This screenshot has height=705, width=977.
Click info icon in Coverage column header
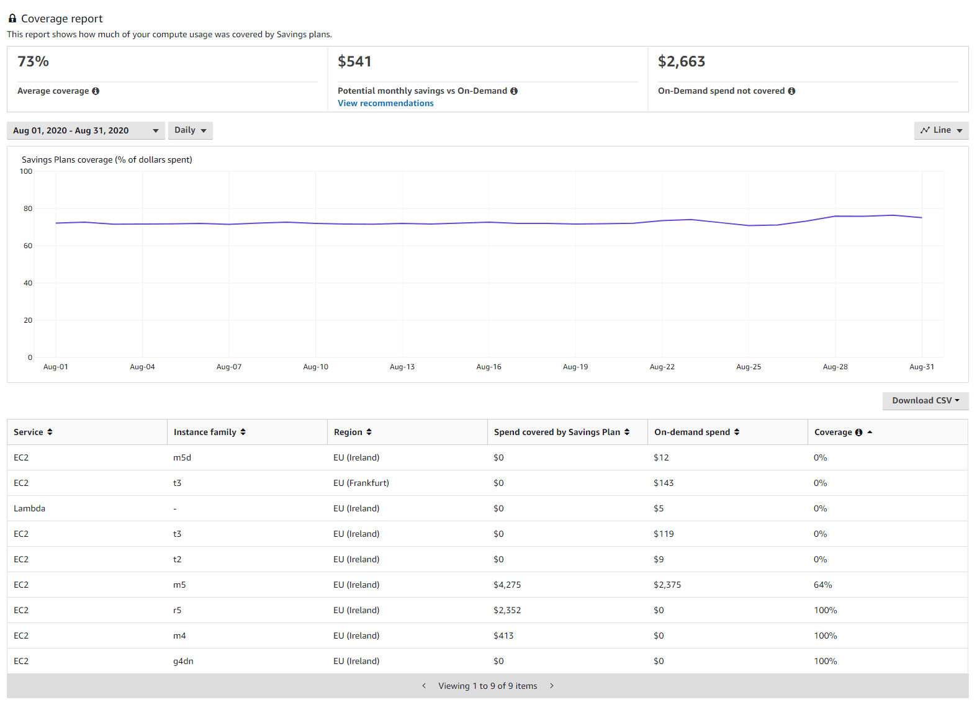[x=858, y=433]
